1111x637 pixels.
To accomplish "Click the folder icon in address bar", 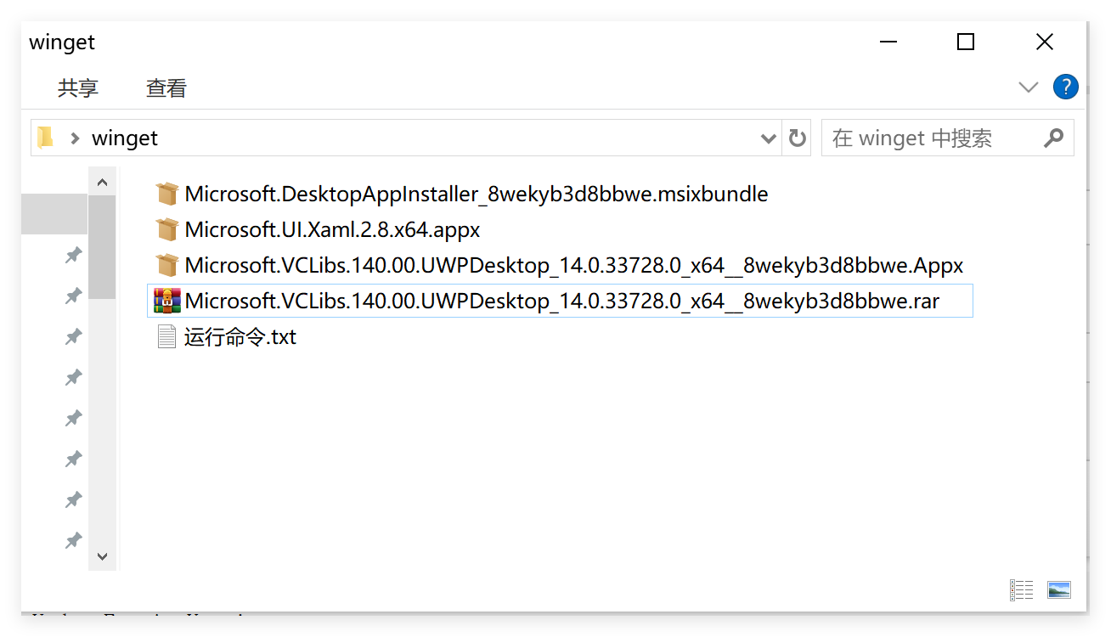I will pyautogui.click(x=45, y=138).
